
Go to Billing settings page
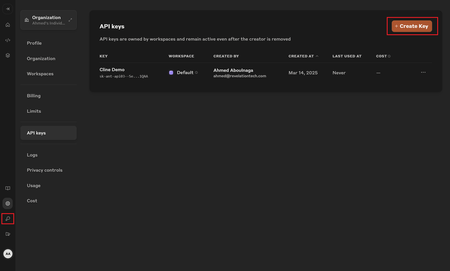(34, 96)
